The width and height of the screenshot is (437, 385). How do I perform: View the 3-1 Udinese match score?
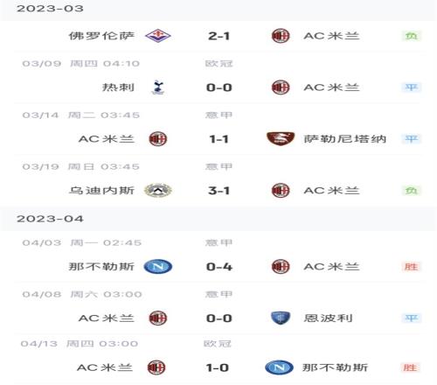point(218,191)
